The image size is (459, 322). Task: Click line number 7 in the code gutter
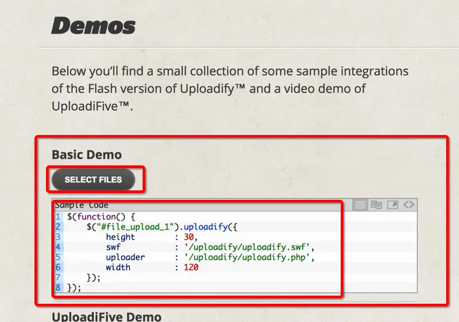pos(58,277)
